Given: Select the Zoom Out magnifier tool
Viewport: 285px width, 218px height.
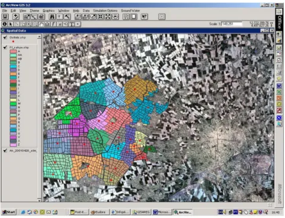Looking at the screenshot, I should [35, 24].
